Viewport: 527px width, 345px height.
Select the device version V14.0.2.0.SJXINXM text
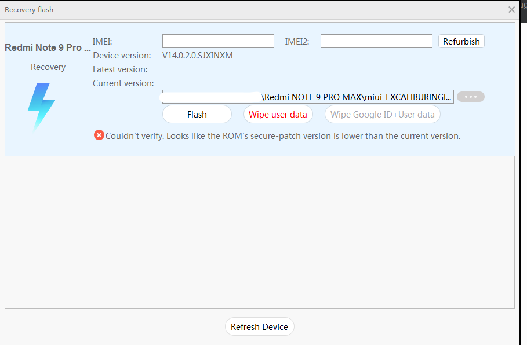point(198,56)
